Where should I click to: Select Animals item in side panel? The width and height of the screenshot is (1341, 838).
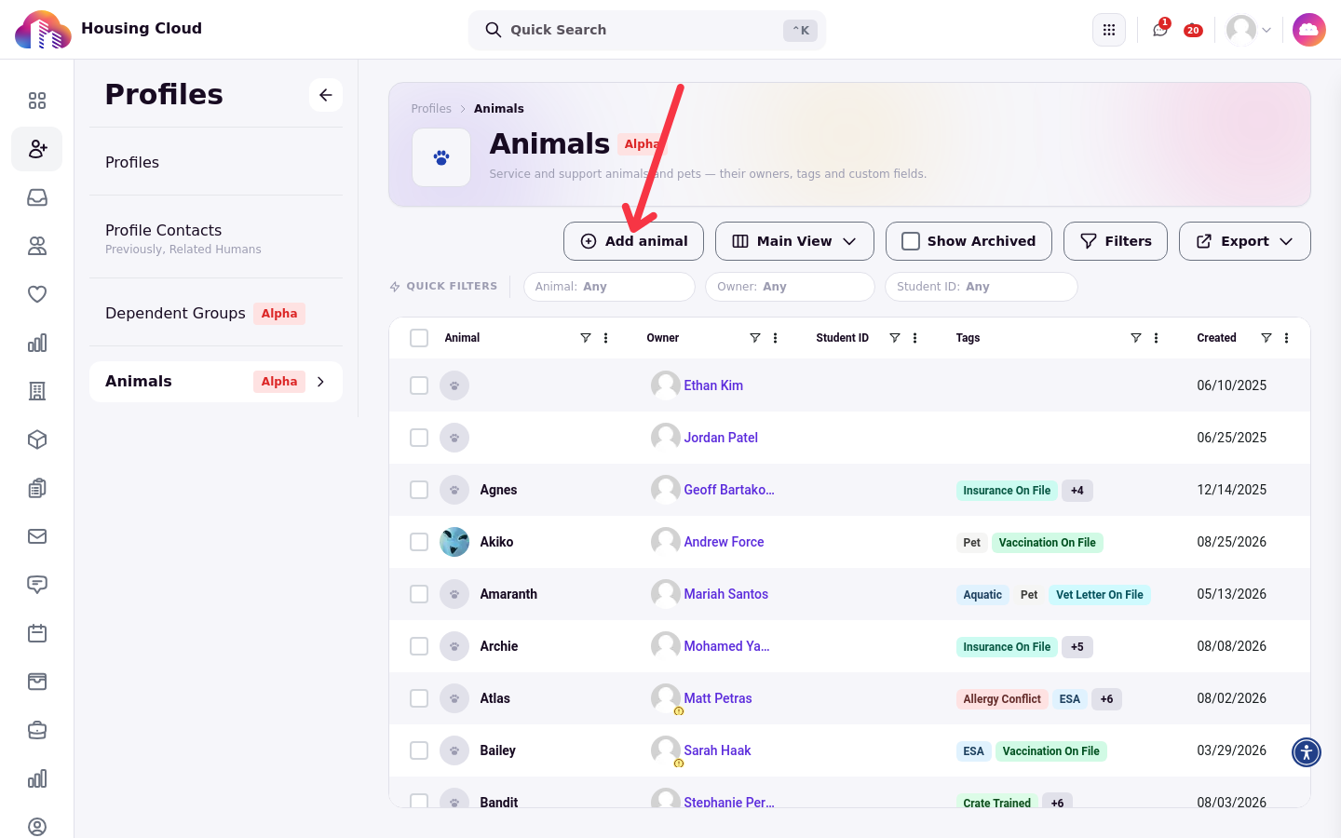pyautogui.click(x=216, y=382)
